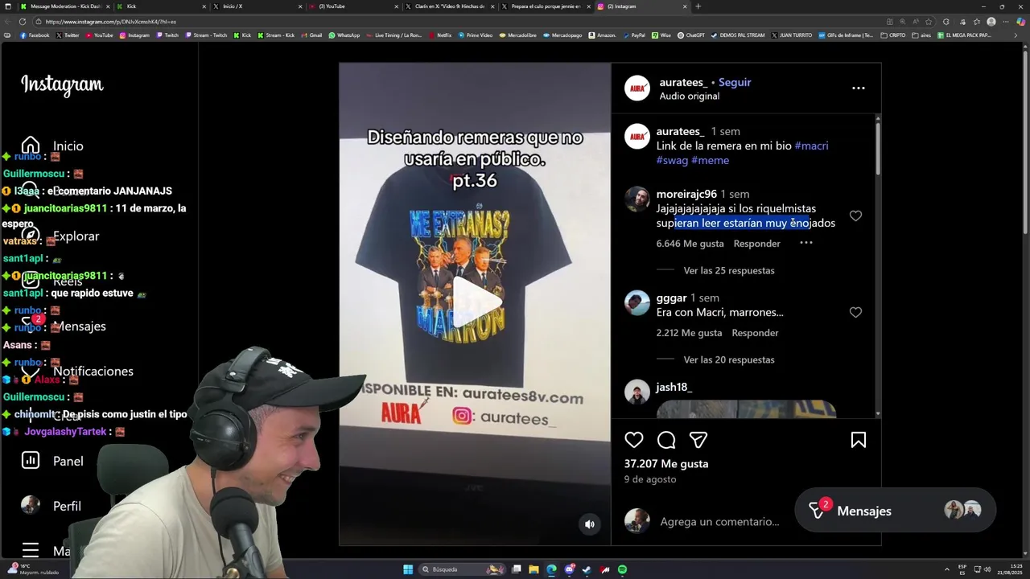Open moreirajc96's profile from username
Image resolution: width=1030 pixels, height=579 pixels.
(x=686, y=194)
